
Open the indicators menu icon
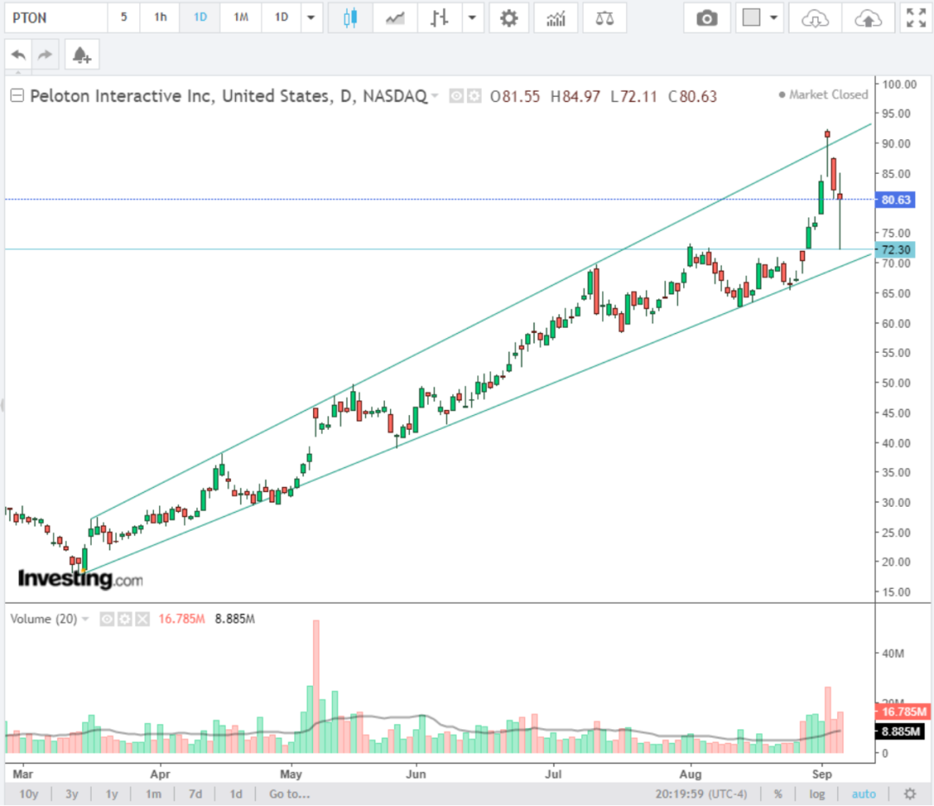coord(556,18)
